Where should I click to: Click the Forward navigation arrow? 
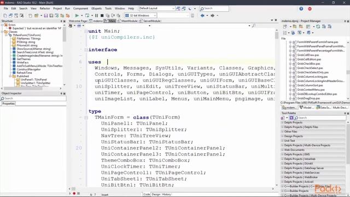click(213, 16)
